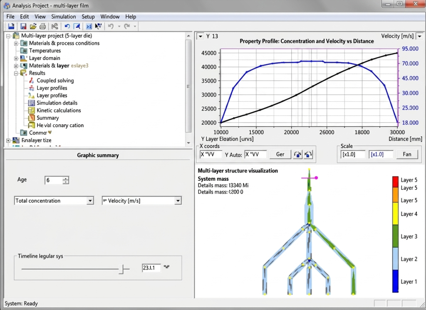Open Coupled solving results item
The image size is (426, 310).
(55, 81)
